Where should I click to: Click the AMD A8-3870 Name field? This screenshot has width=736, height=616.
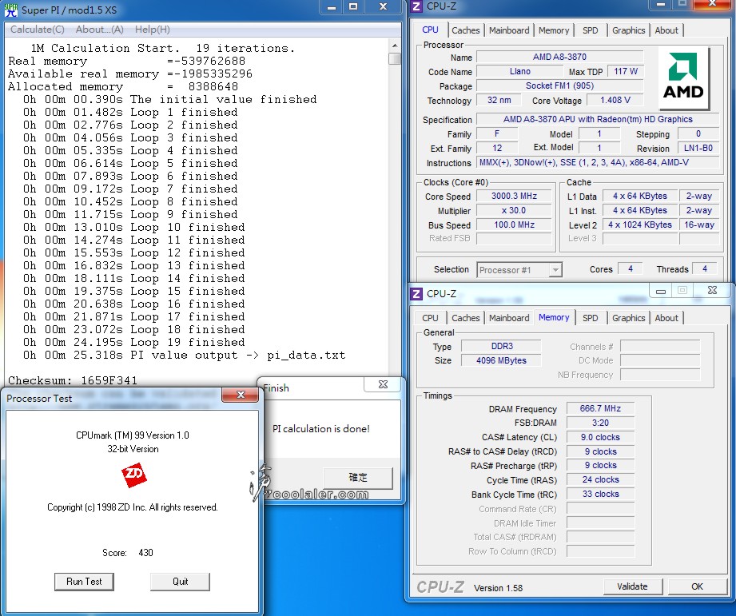click(559, 58)
